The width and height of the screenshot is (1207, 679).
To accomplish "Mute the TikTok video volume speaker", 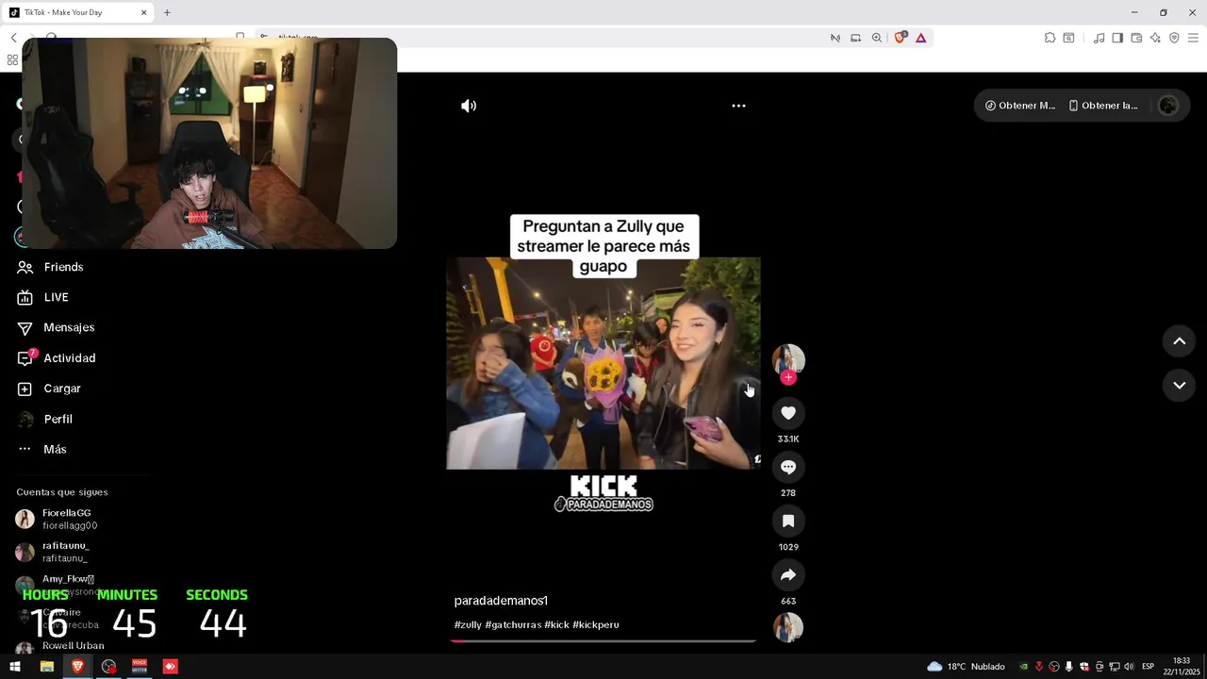I will (x=469, y=106).
